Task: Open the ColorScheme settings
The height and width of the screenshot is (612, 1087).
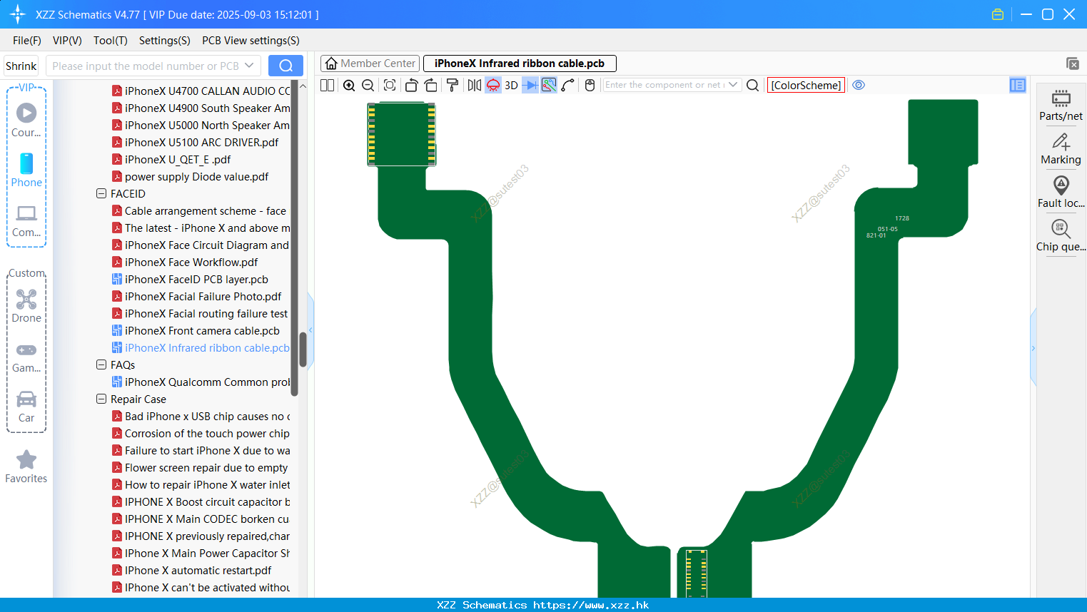Action: [806, 85]
